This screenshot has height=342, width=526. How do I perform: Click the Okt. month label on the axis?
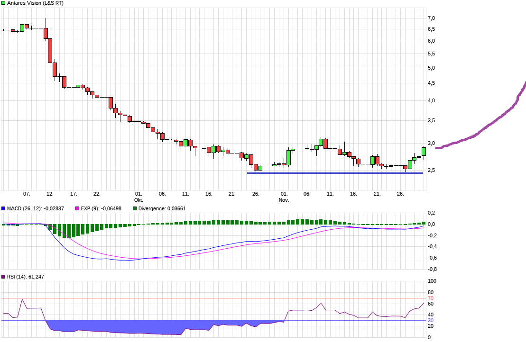click(138, 199)
